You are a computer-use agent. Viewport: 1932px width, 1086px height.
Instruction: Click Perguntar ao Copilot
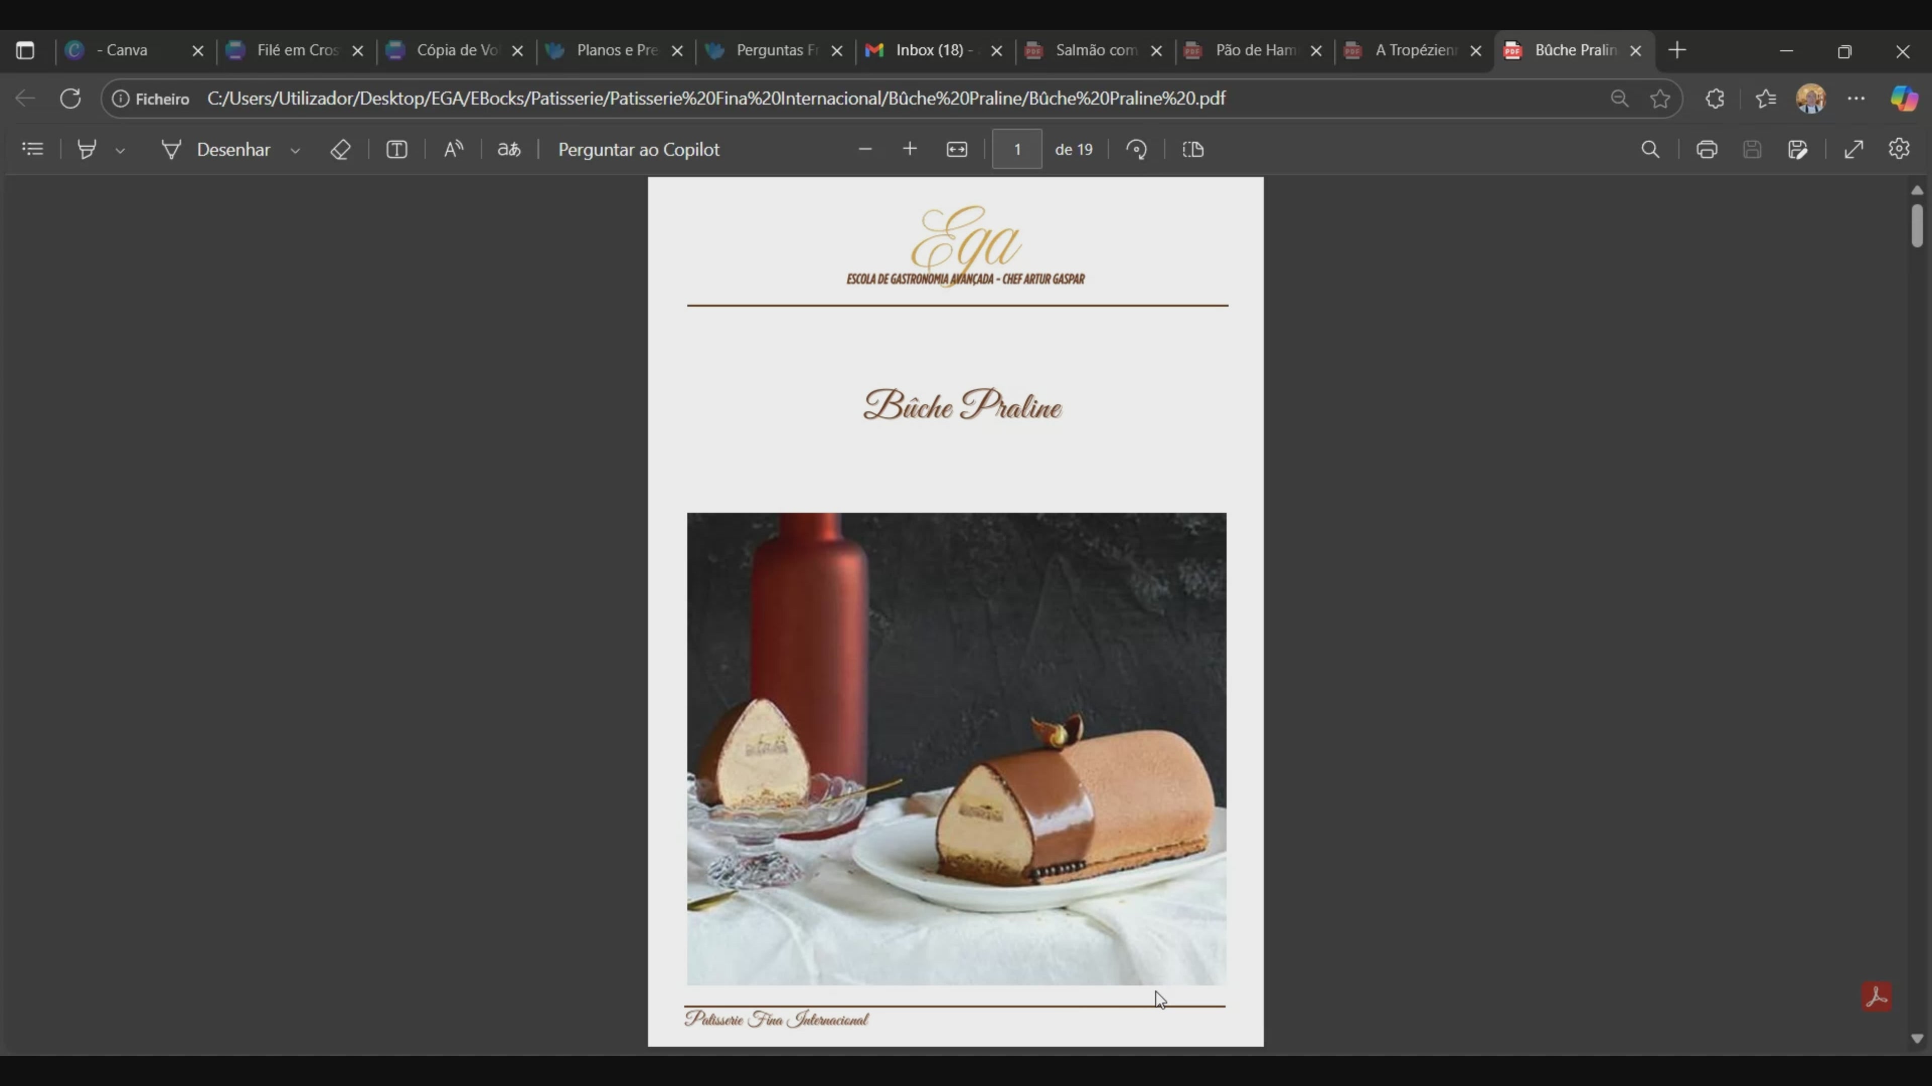coord(638,149)
